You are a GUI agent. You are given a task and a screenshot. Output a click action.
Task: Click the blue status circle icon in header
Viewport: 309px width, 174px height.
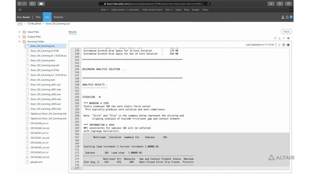point(291,17)
